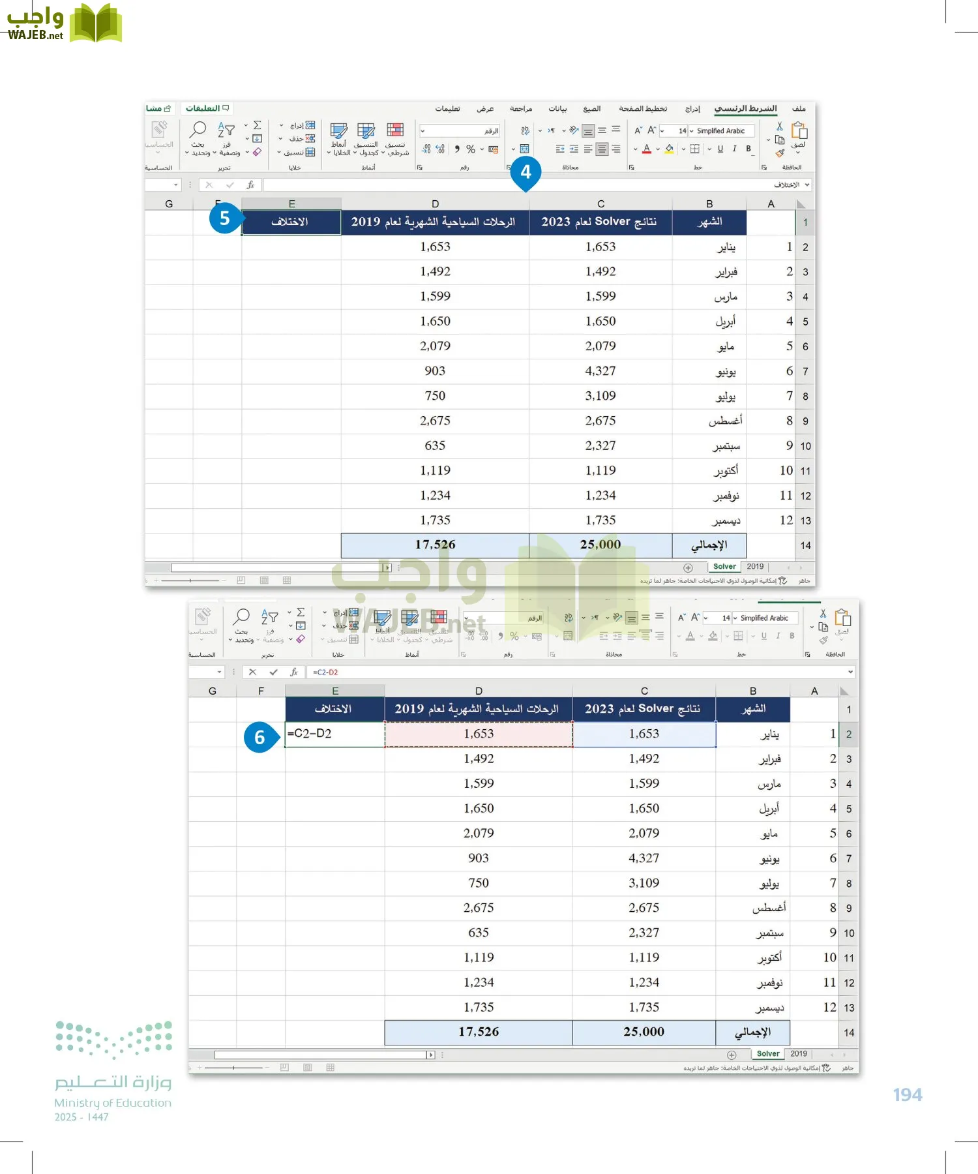Click horizontal scrollbar in upper window
Image resolution: width=978 pixels, height=1174 pixels.
coord(281,567)
